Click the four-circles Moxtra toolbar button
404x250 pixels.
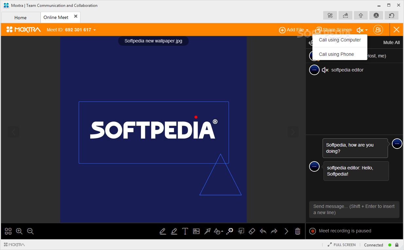click(330, 15)
